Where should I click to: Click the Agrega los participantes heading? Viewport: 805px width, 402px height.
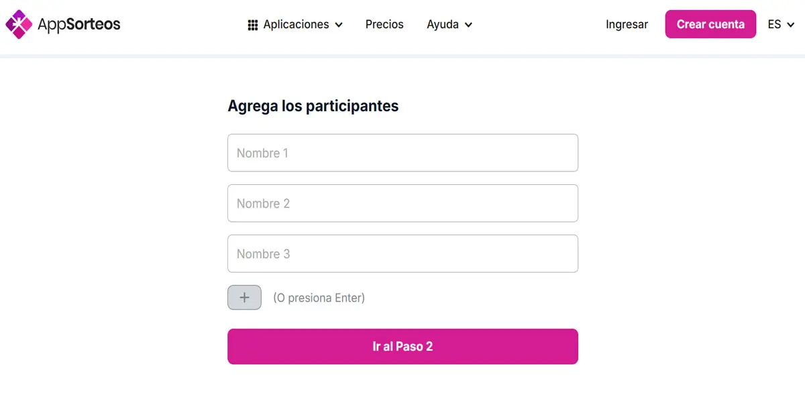point(313,105)
